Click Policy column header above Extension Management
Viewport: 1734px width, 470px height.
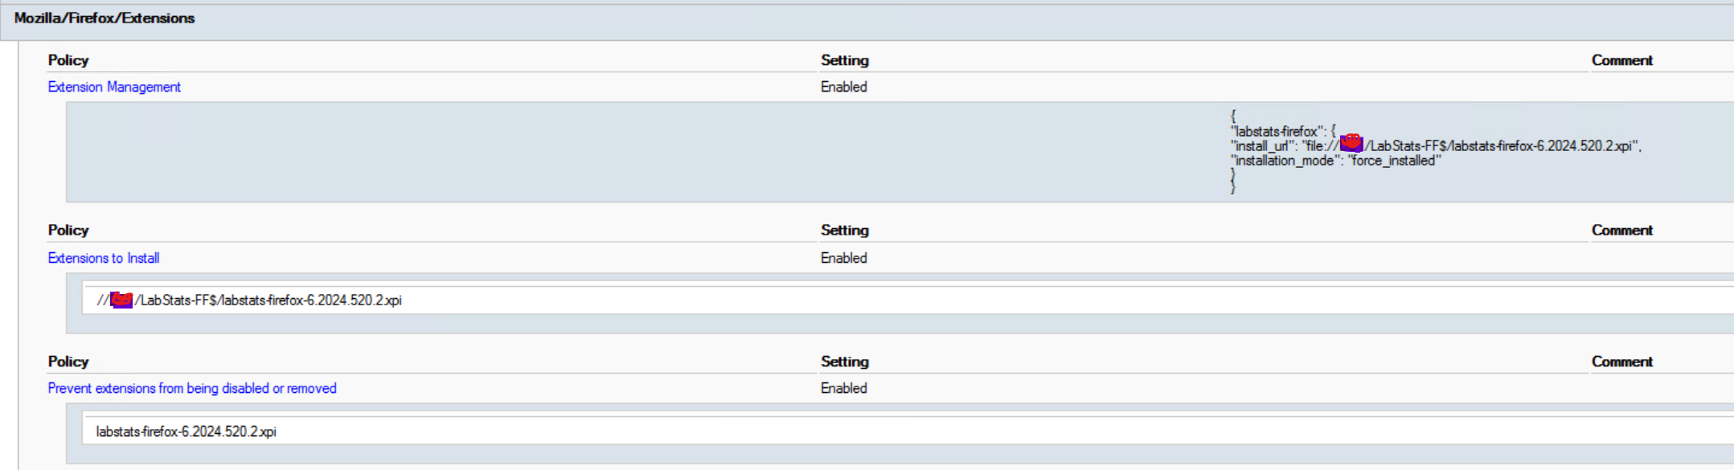coord(68,60)
